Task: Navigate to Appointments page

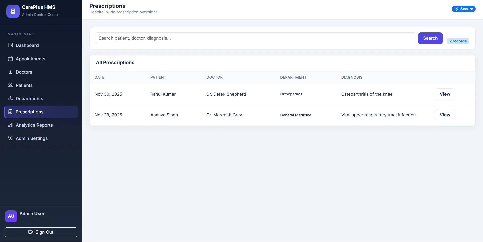Action: pos(41,59)
